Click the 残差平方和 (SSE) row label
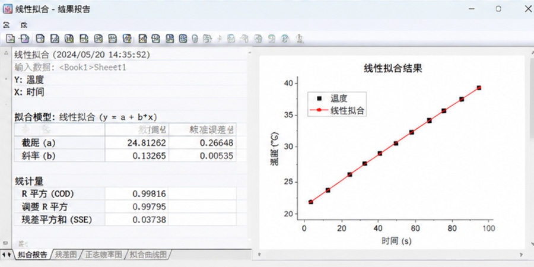This screenshot has width=534, height=267. 57,220
